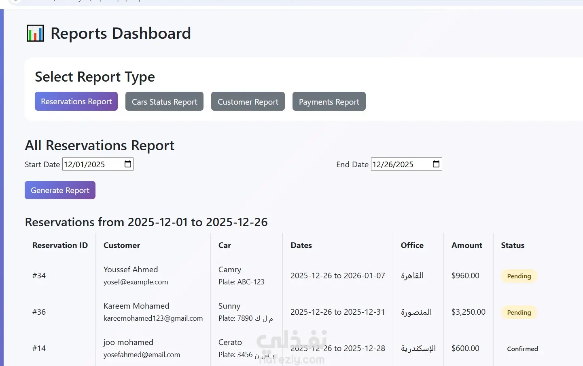This screenshot has width=583, height=366.
Task: Click the All Reservations Report heading
Action: (100, 145)
